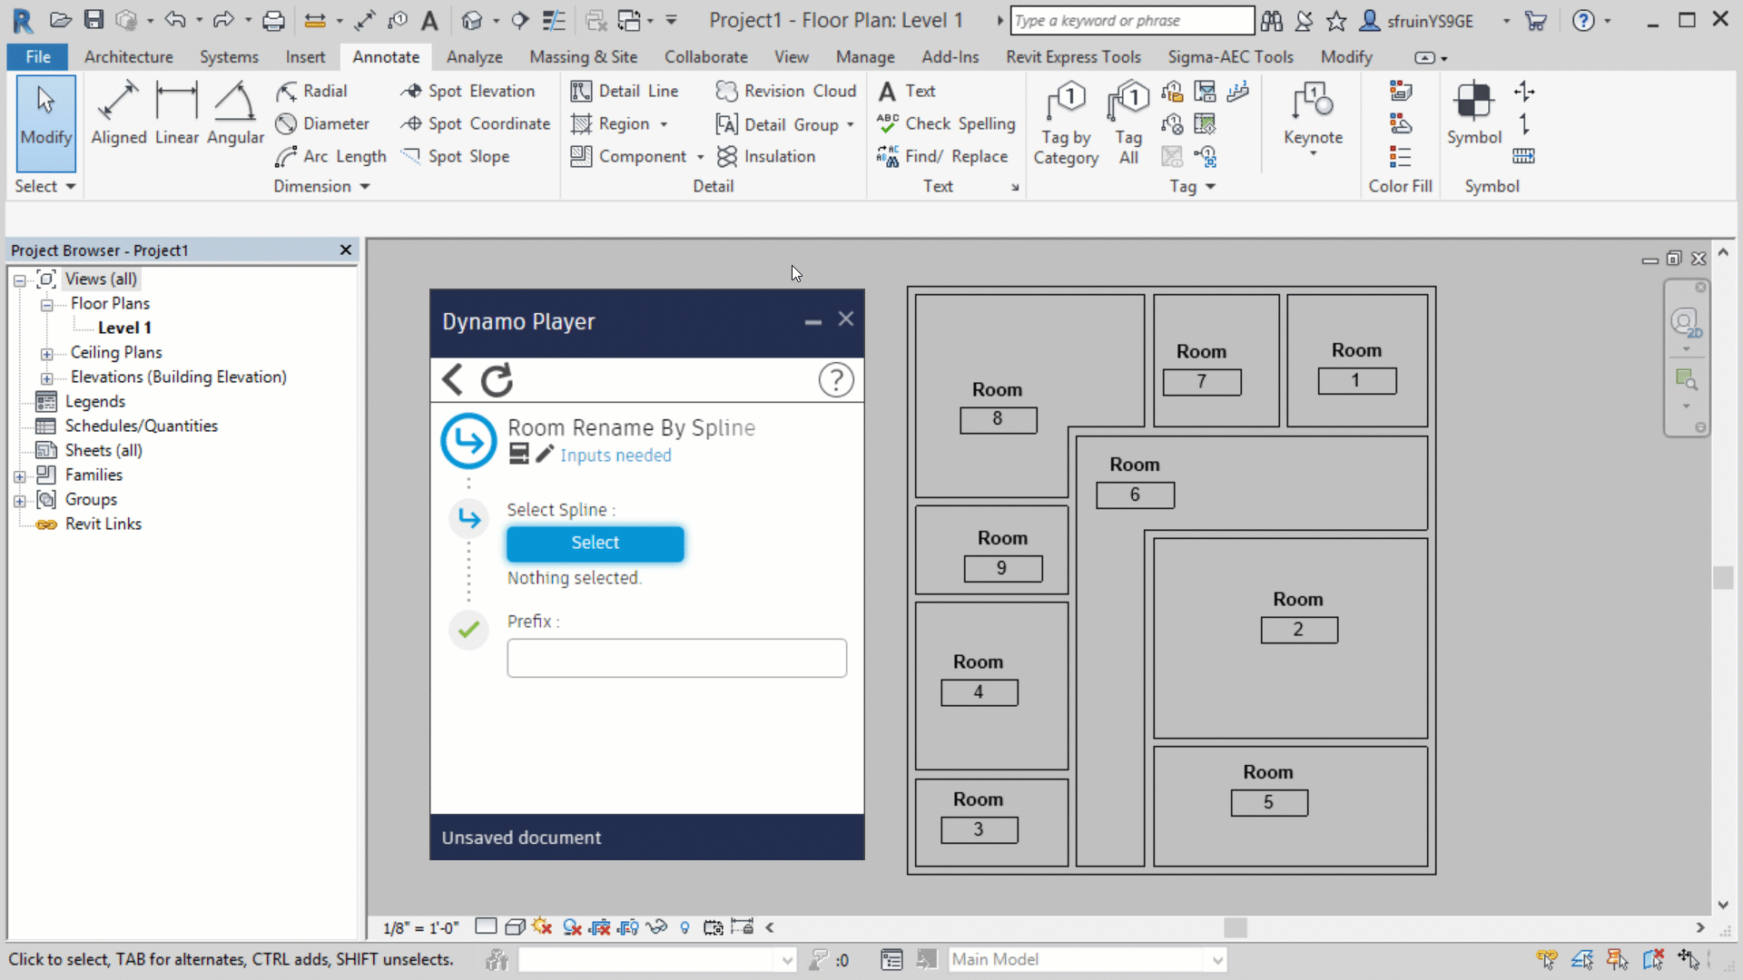Click the Tag All tool
This screenshot has width=1743, height=980.
(1128, 123)
